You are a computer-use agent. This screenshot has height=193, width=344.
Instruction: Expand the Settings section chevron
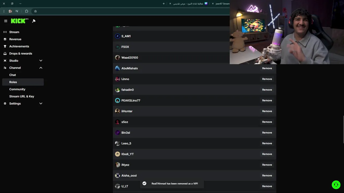(x=41, y=103)
